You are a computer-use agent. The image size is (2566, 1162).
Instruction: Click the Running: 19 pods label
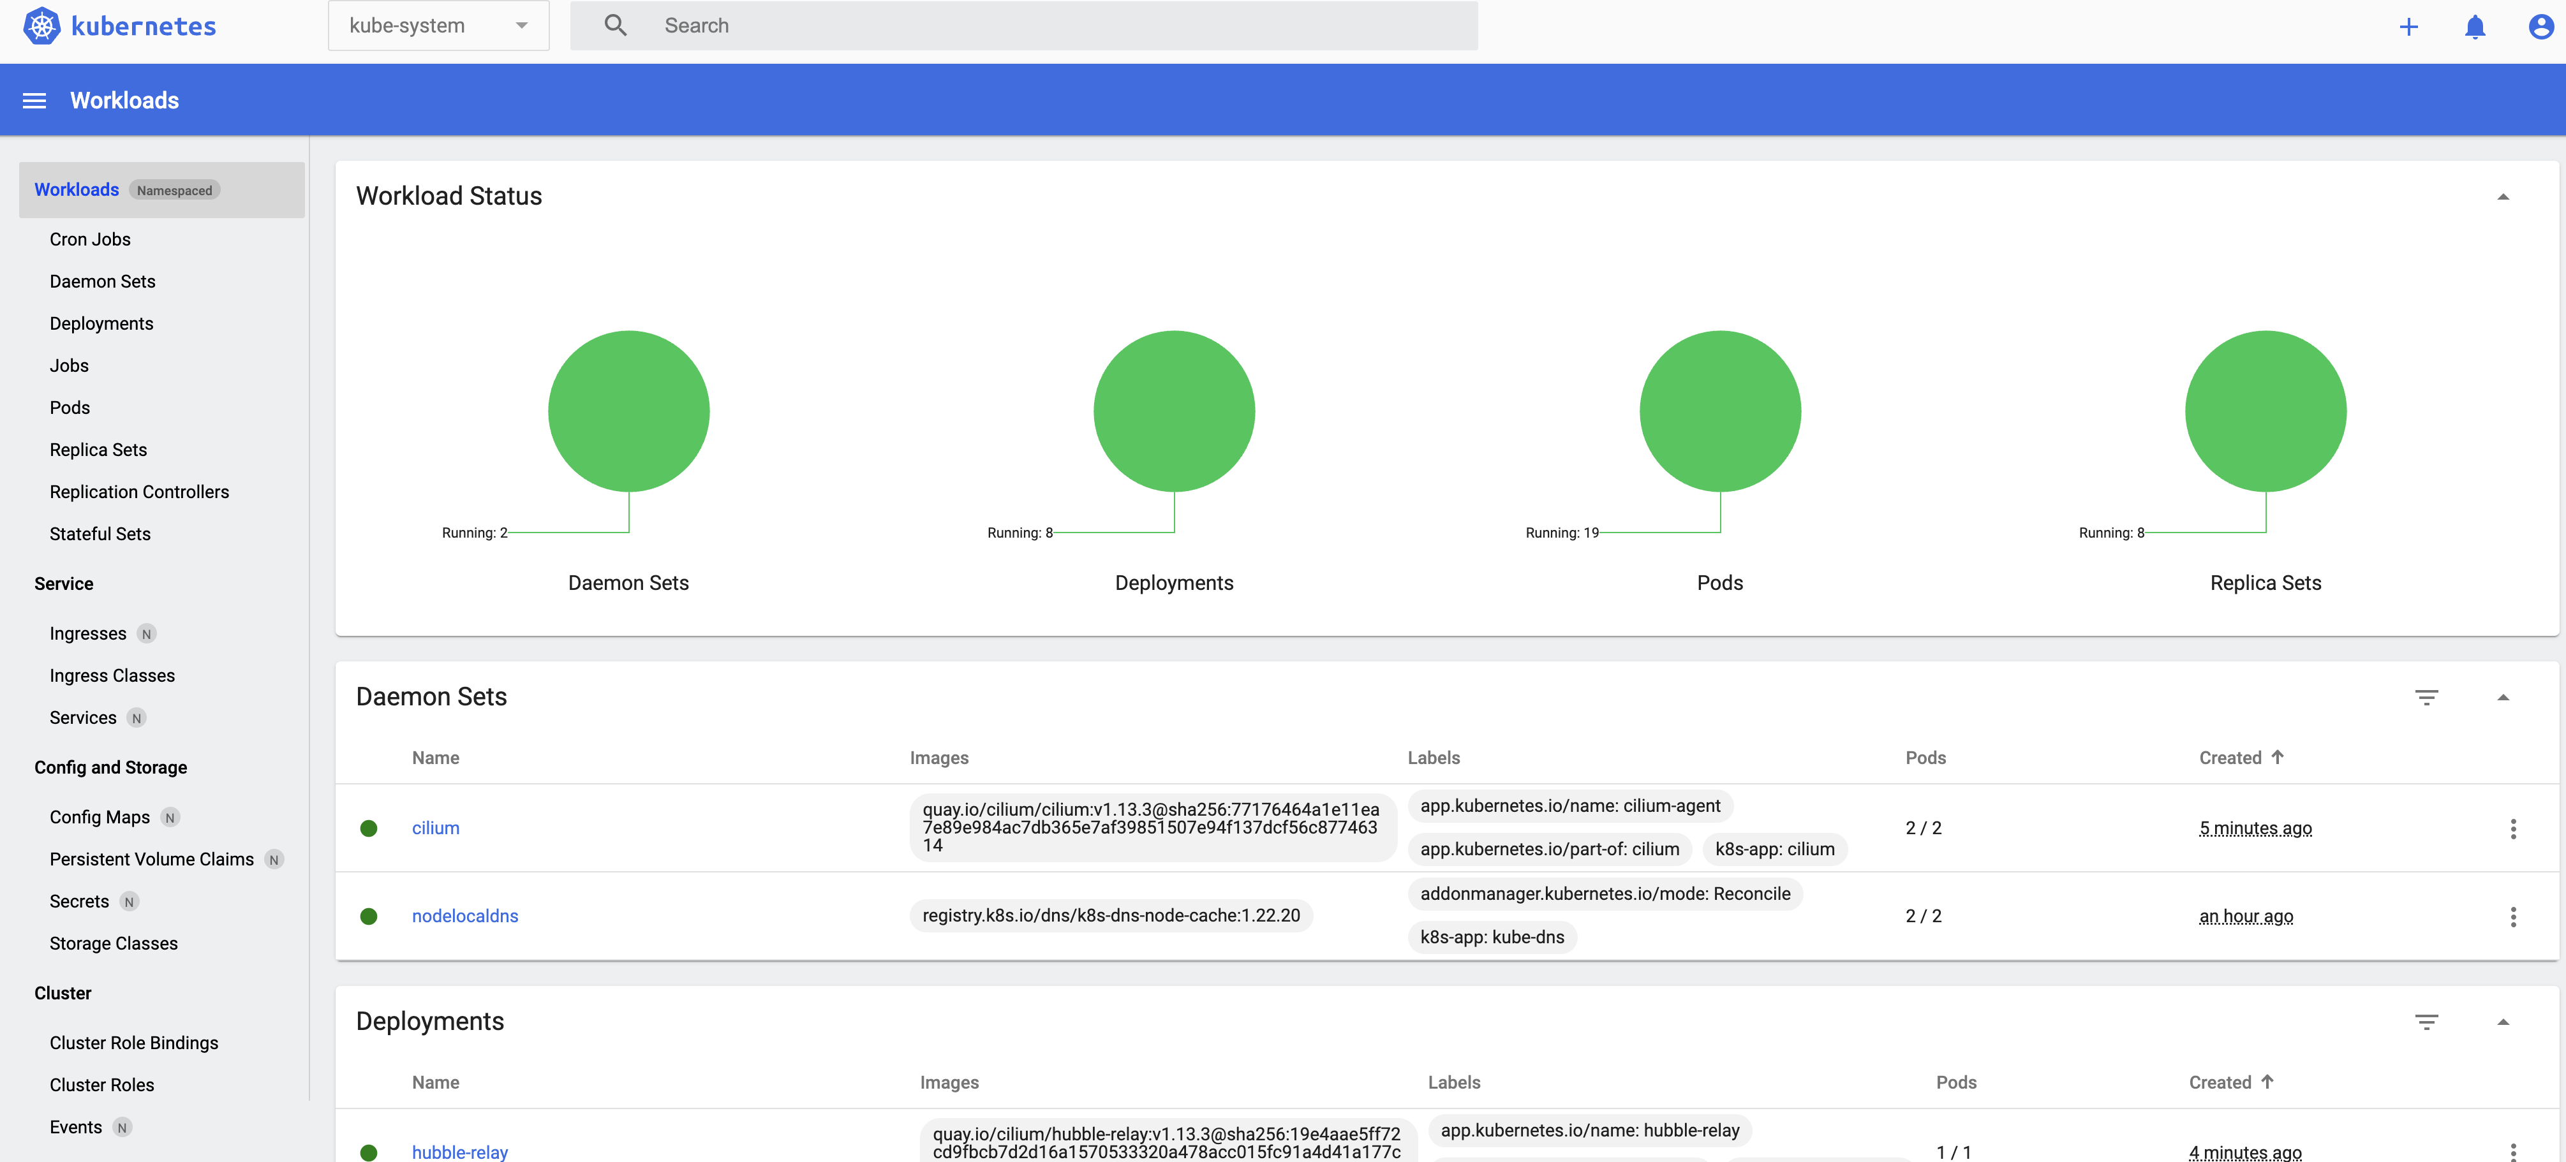coord(1562,533)
